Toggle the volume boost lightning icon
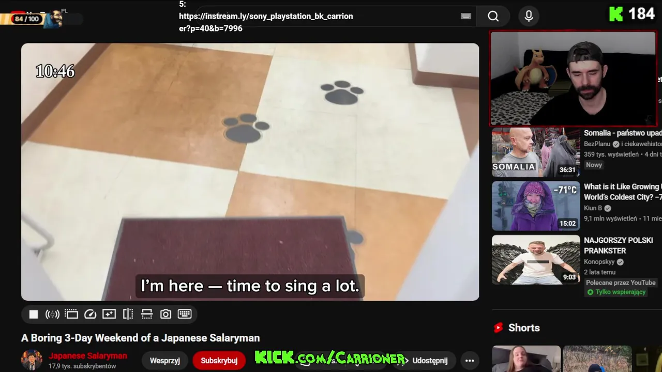The width and height of the screenshot is (662, 372). point(52,314)
